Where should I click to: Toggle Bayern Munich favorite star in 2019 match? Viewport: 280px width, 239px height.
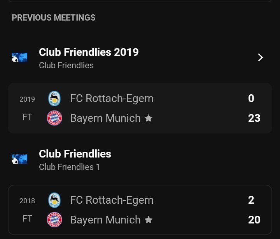(x=149, y=118)
